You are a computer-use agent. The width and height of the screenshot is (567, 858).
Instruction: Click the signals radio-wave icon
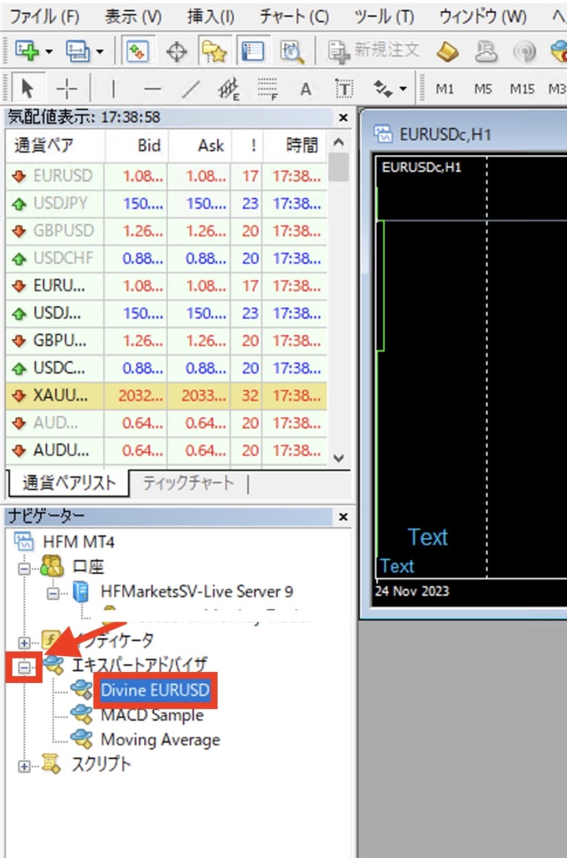[523, 52]
